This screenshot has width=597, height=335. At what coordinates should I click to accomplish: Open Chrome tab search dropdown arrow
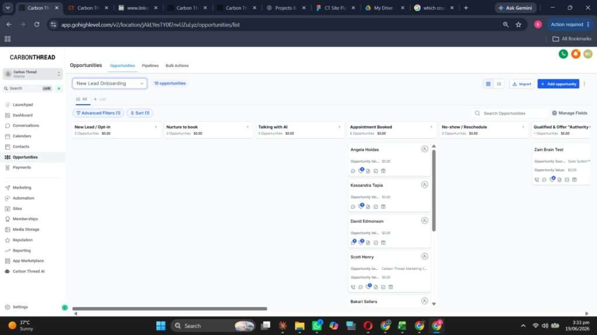pyautogui.click(x=8, y=8)
